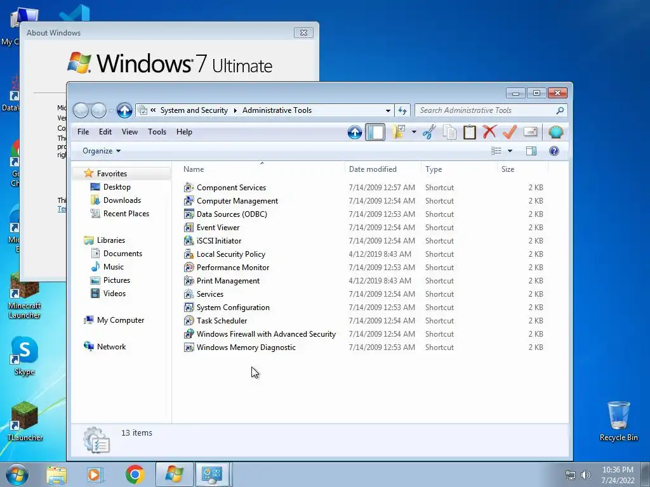Open Folder Options toolbar icon
Viewport: 650px width, 487px height.
point(399,132)
